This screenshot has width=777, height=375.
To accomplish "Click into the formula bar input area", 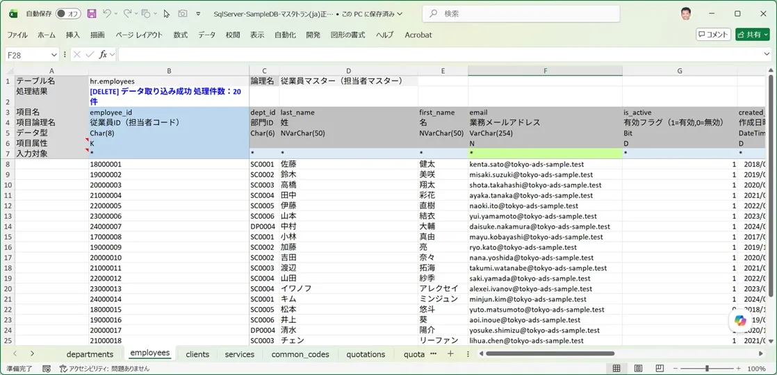I will [440, 55].
